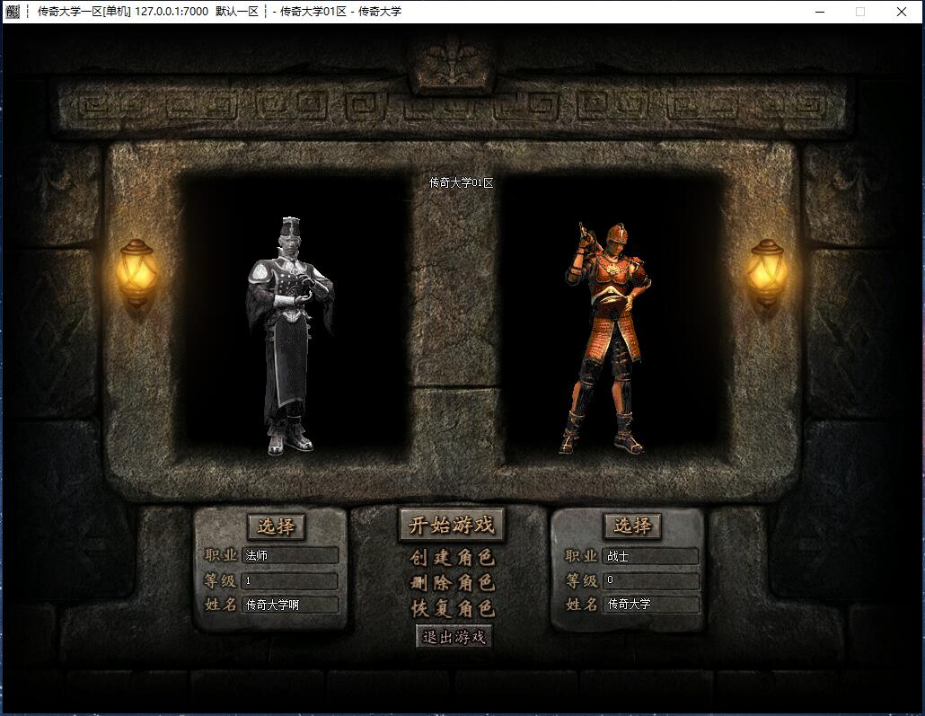925x716 pixels.
Task: Click the 战士 profession field
Action: (x=651, y=556)
